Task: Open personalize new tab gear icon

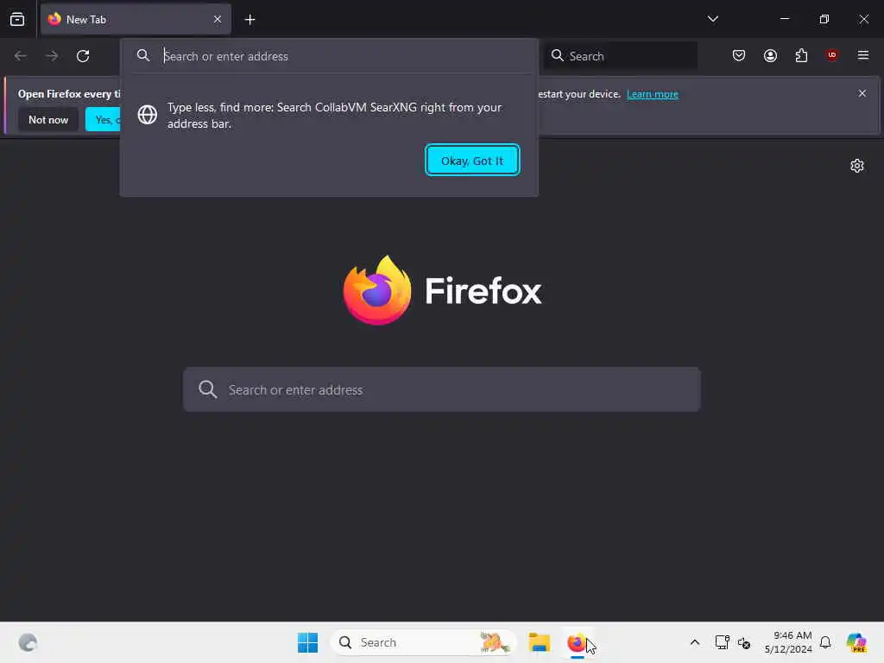Action: pos(857,166)
